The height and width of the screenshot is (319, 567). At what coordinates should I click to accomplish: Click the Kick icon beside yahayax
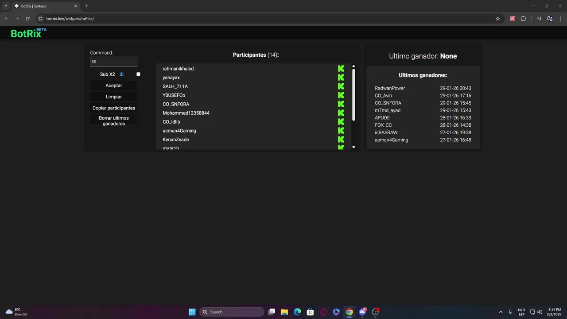[341, 78]
